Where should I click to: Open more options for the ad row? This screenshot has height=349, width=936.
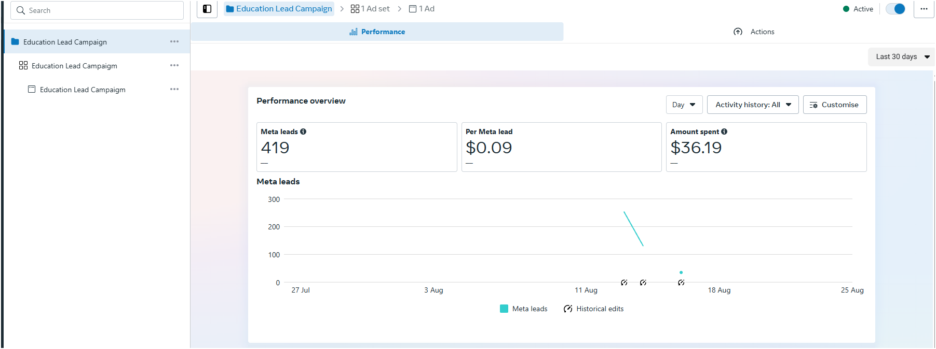tap(174, 89)
